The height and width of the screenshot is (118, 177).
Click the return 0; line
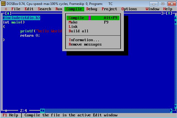tap(30, 35)
